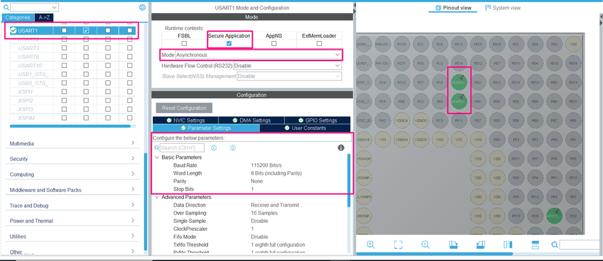Open the parameter info icon
Screen dimensions: 603x261
pyautogui.click(x=340, y=147)
